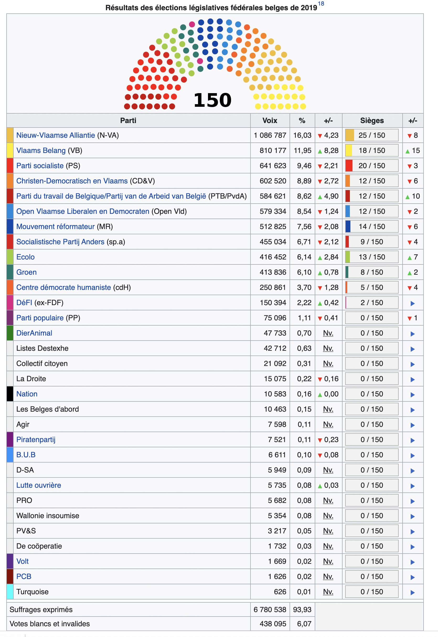Follow the Parti socialiste link
Screen dimensions: 438x637
(40, 166)
